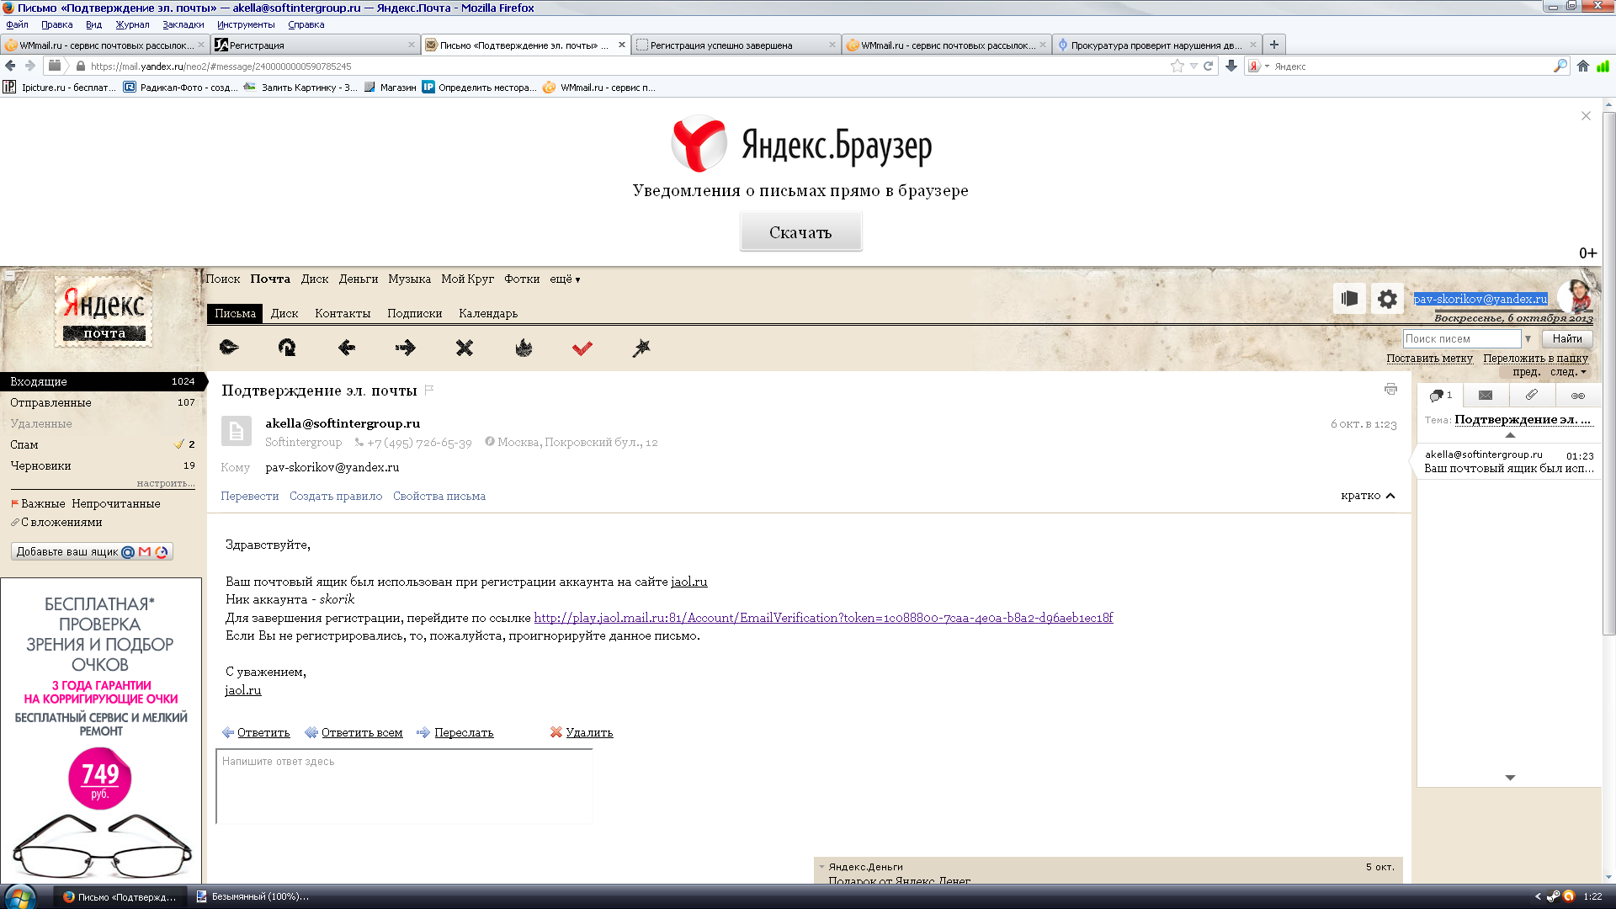Open the Отправленные folder
The image size is (1616, 909).
[x=103, y=402]
